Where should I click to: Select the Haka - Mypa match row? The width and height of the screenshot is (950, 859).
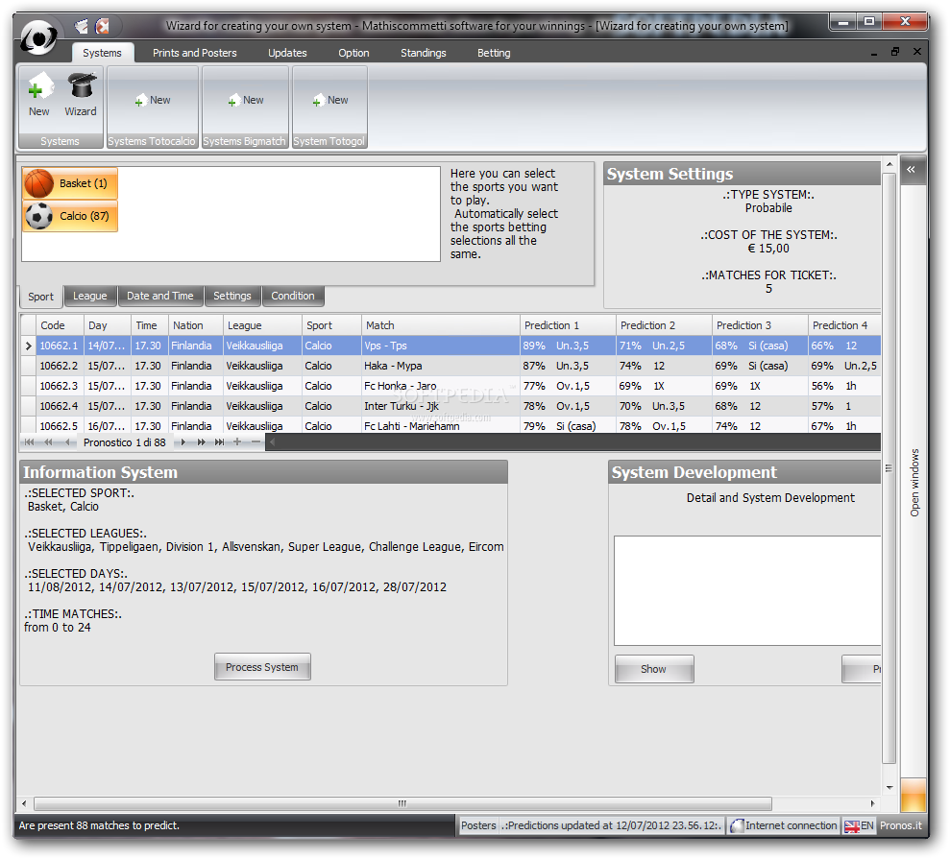(x=451, y=367)
